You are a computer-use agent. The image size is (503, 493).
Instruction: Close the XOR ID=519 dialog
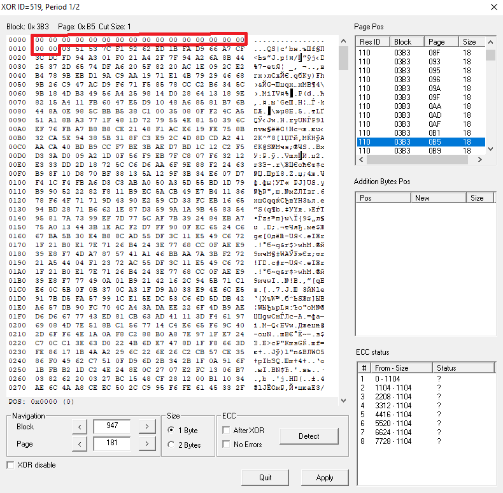494,7
